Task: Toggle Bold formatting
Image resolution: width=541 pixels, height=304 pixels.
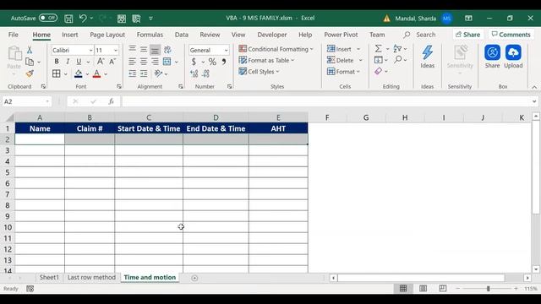Action: click(x=57, y=62)
